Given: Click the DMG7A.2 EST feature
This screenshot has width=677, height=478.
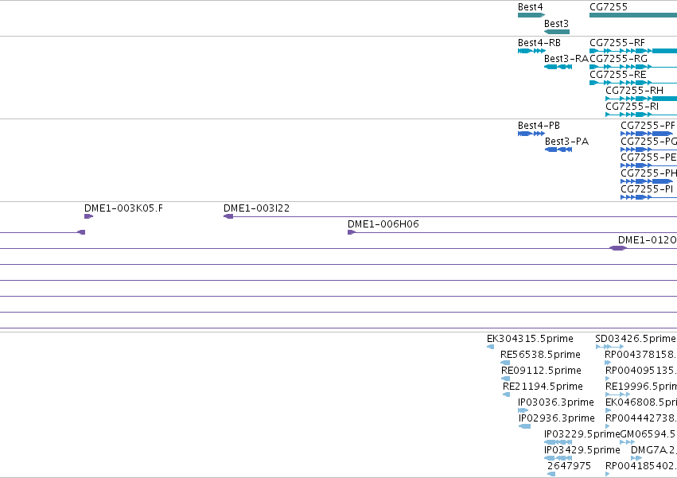Looking at the screenshot, I should [636, 458].
